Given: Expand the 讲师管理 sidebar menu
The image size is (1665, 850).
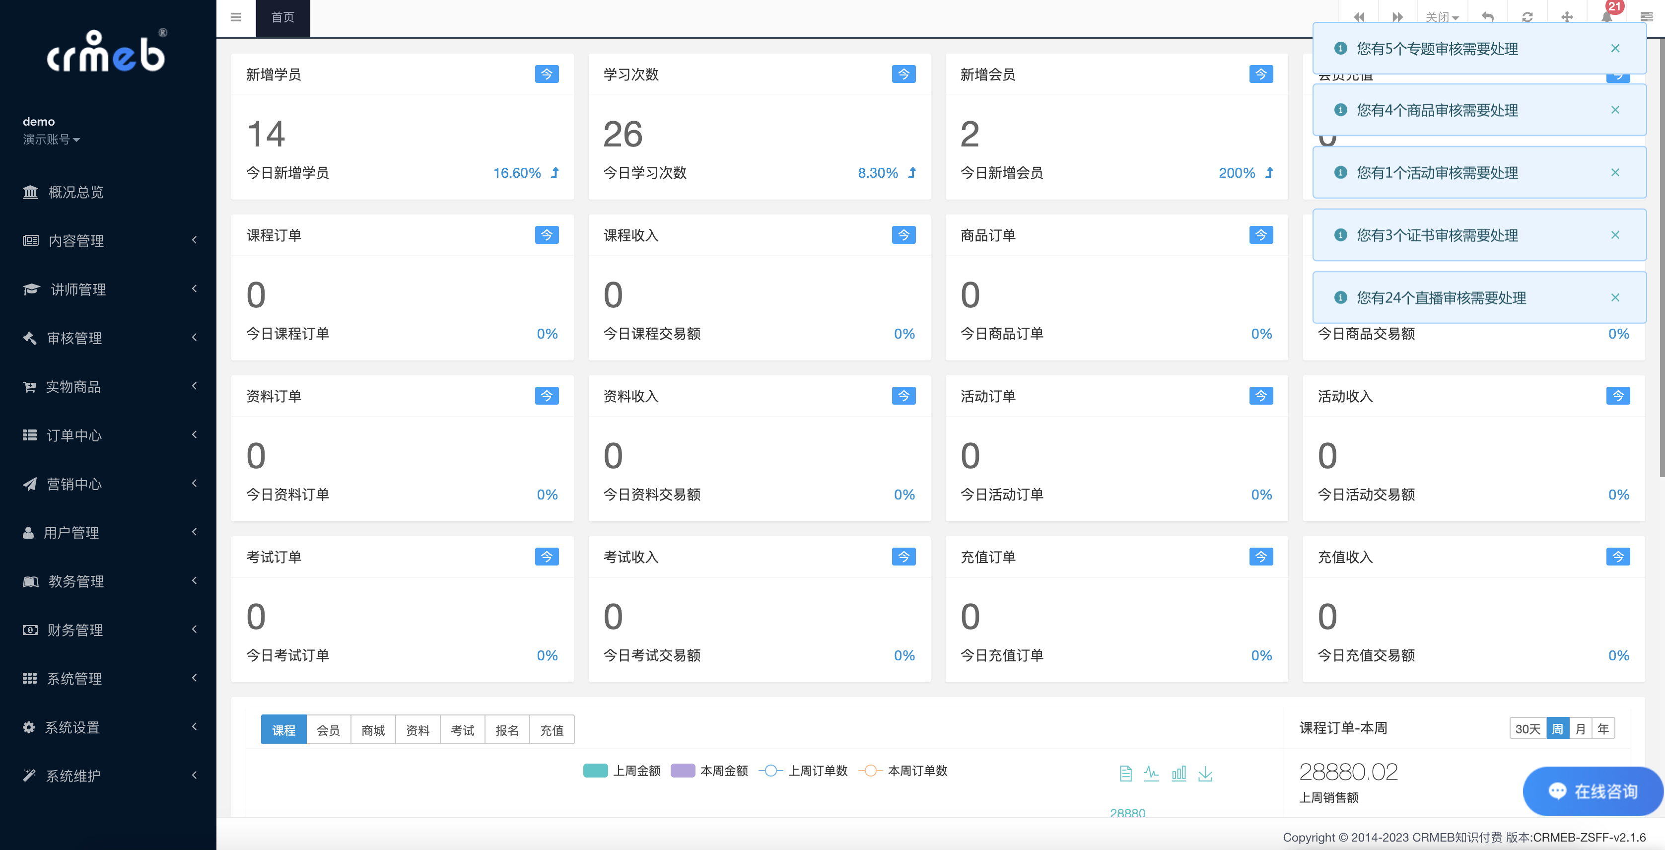Looking at the screenshot, I should pyautogui.click(x=108, y=289).
